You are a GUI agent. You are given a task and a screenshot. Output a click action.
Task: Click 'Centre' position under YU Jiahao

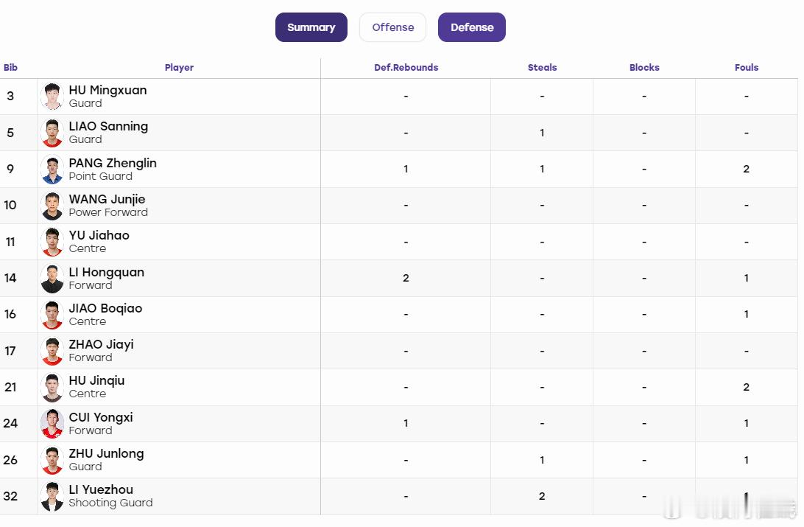click(88, 249)
